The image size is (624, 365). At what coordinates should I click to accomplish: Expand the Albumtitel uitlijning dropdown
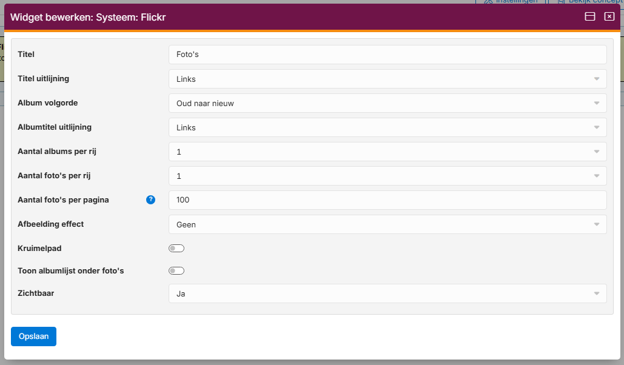tap(387, 127)
